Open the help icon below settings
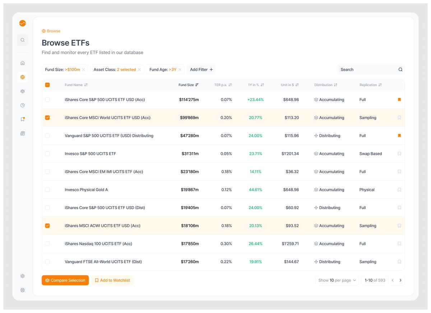The width and height of the screenshot is (431, 313). point(22,290)
